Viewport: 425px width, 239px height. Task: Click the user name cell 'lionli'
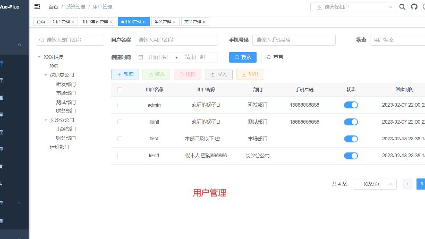coord(154,122)
